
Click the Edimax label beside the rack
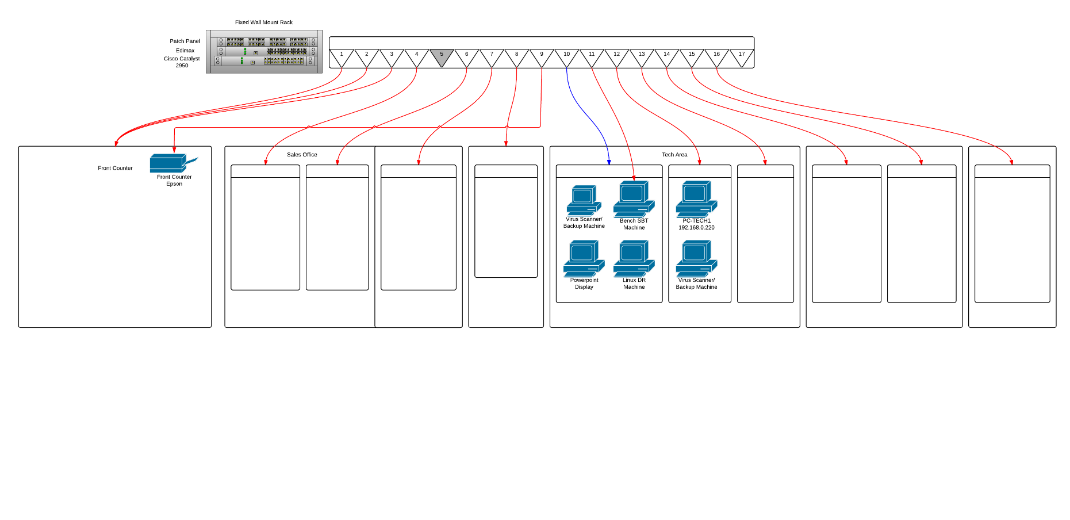pyautogui.click(x=185, y=51)
